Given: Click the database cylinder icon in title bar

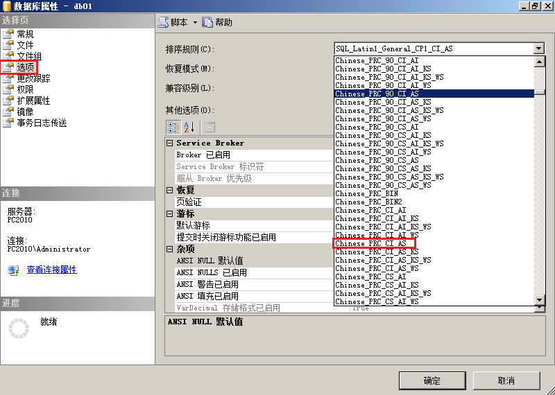Looking at the screenshot, I should [x=6, y=6].
